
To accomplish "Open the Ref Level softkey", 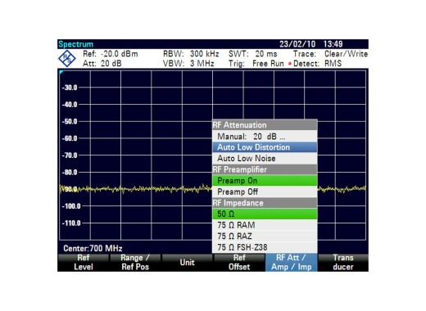I will tap(84, 263).
